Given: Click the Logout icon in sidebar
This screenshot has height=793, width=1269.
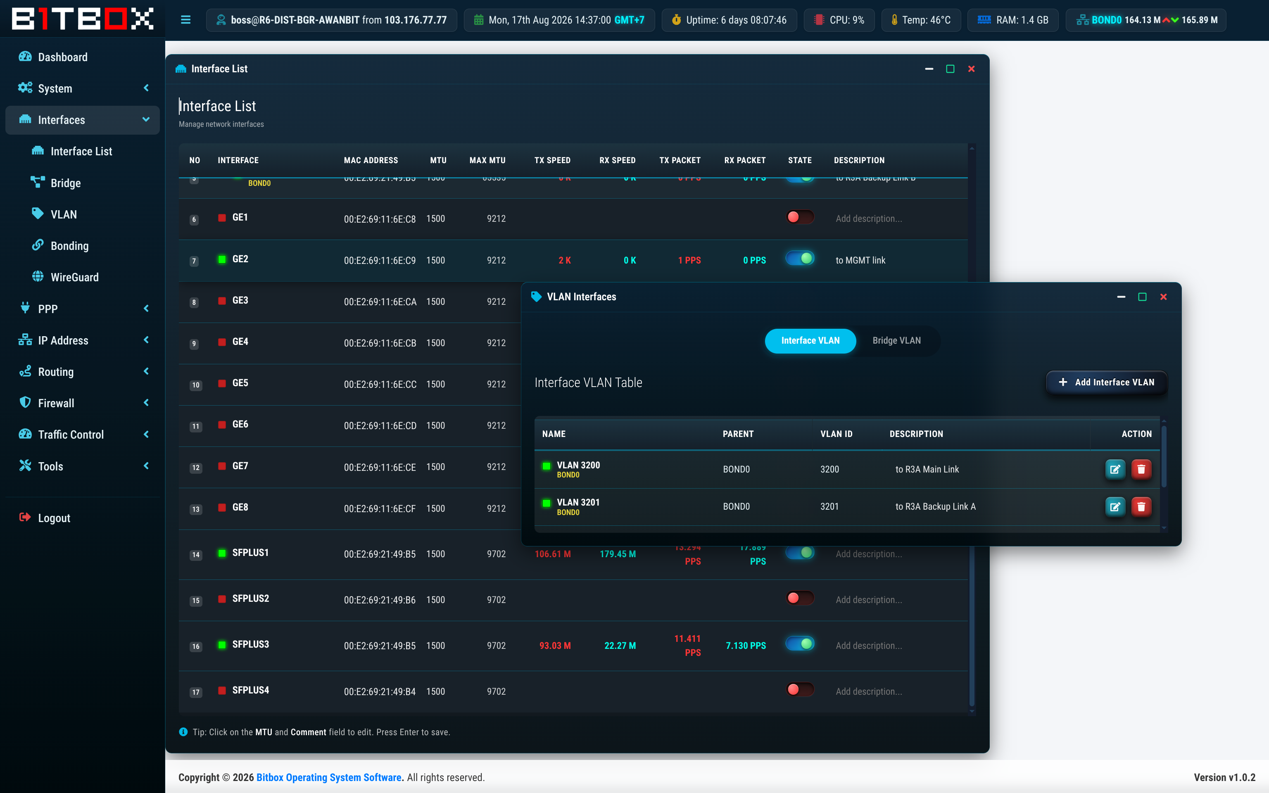Looking at the screenshot, I should (25, 518).
